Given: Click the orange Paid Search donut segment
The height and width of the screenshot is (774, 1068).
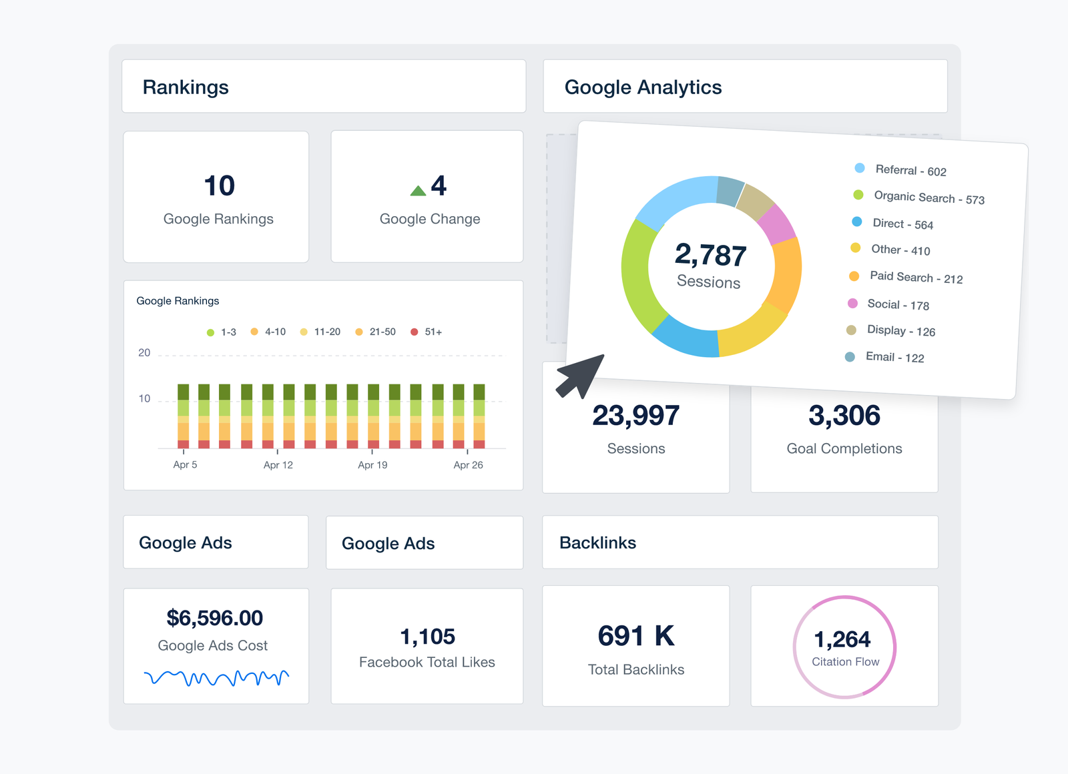Looking at the screenshot, I should click(786, 274).
